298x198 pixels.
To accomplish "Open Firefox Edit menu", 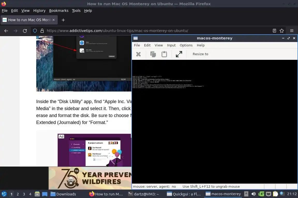I will point(14,11).
